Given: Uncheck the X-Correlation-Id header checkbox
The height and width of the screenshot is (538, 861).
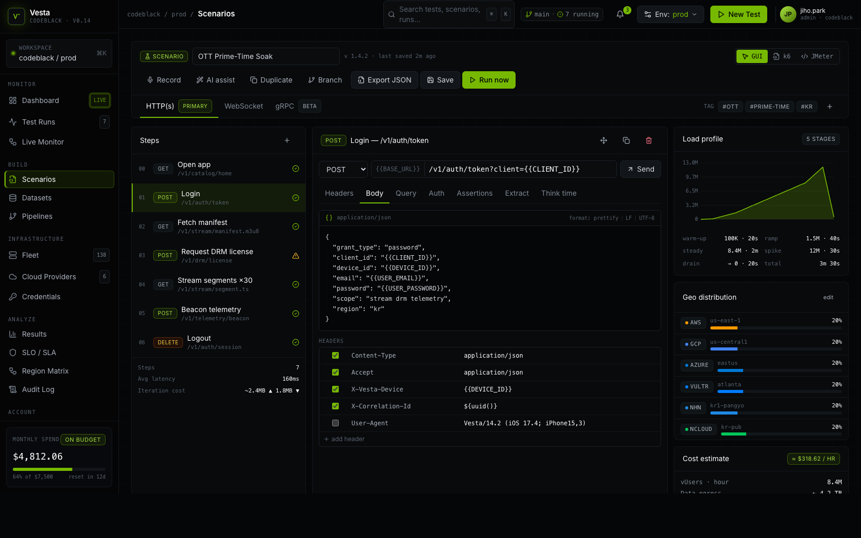Looking at the screenshot, I should coord(335,406).
